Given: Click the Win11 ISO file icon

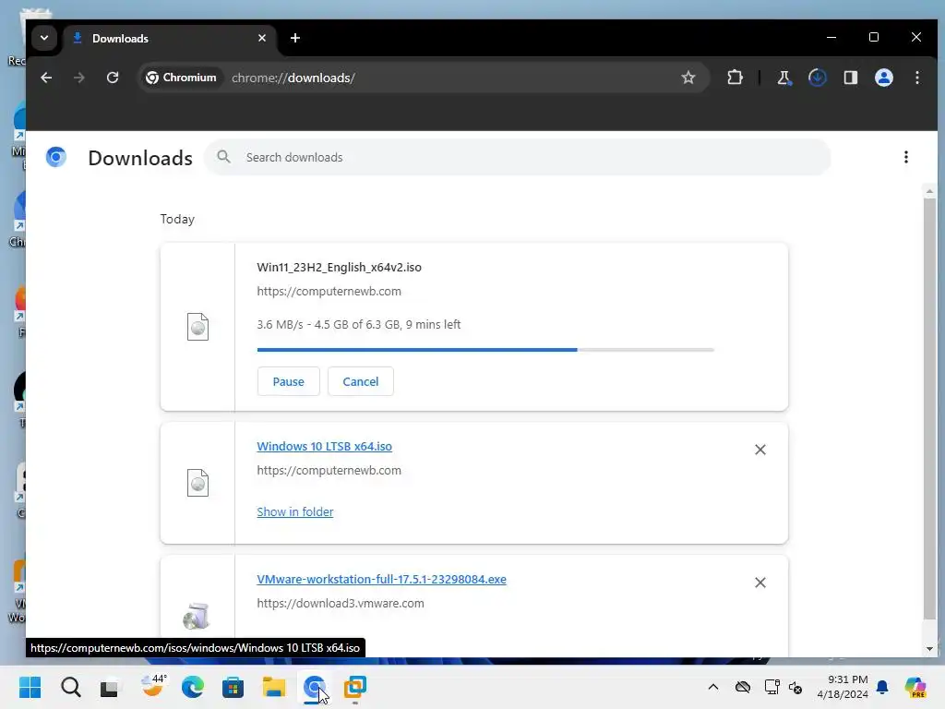Looking at the screenshot, I should point(197,328).
